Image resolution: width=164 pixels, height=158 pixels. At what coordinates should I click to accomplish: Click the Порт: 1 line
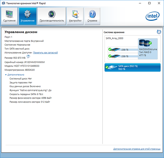pyautogui.click(x=8, y=37)
